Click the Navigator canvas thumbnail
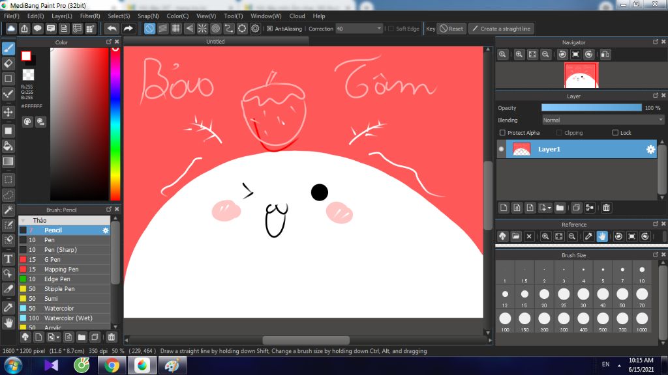Image resolution: width=668 pixels, height=375 pixels. 581,76
